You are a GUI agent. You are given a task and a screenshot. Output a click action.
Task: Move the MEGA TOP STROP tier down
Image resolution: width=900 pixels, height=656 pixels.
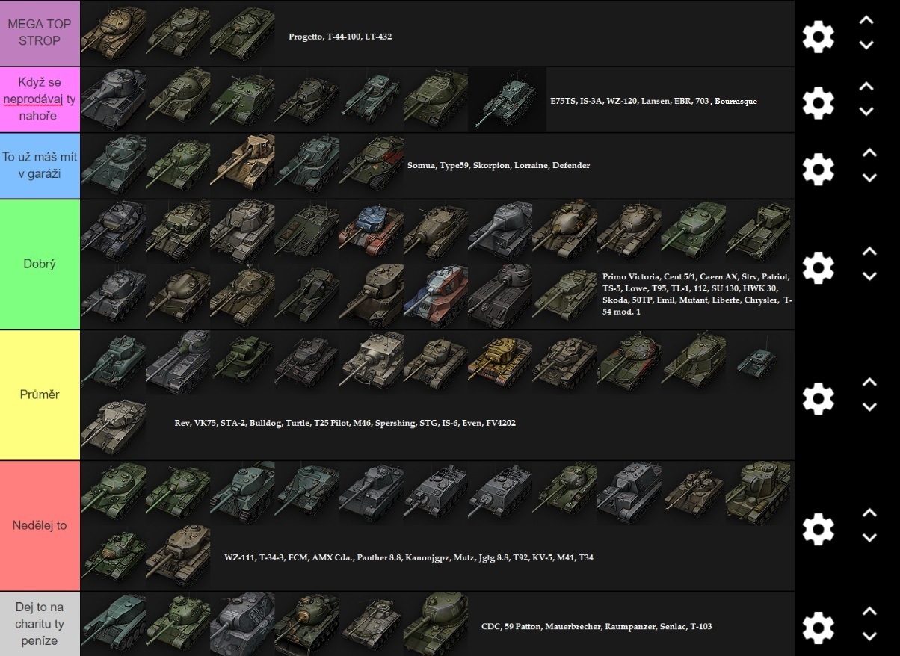click(867, 46)
